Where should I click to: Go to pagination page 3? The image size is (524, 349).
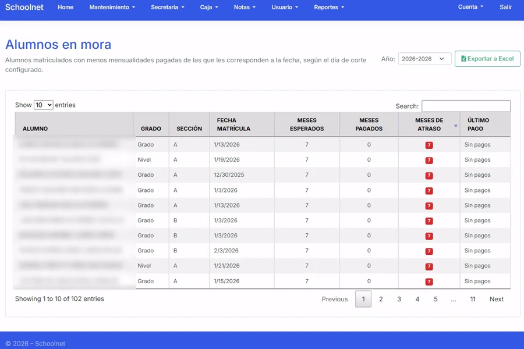(399, 299)
